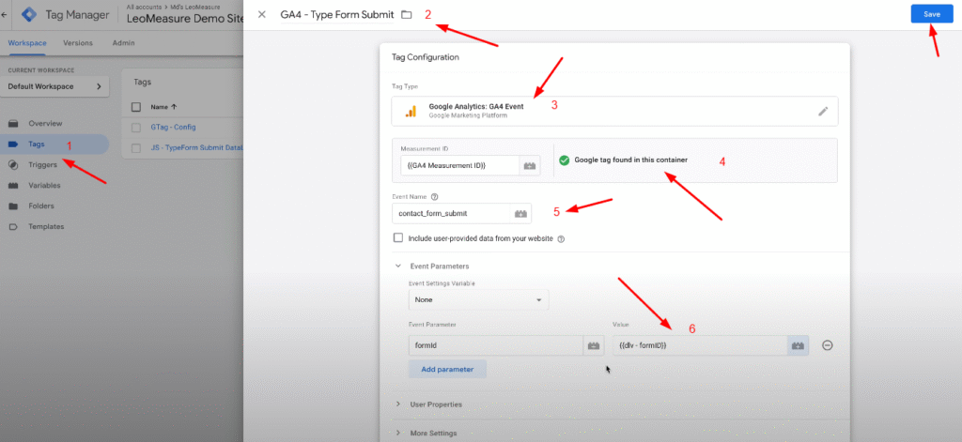This screenshot has width=962, height=442.
Task: Open help icon beside user-provided data
Action: (x=561, y=238)
